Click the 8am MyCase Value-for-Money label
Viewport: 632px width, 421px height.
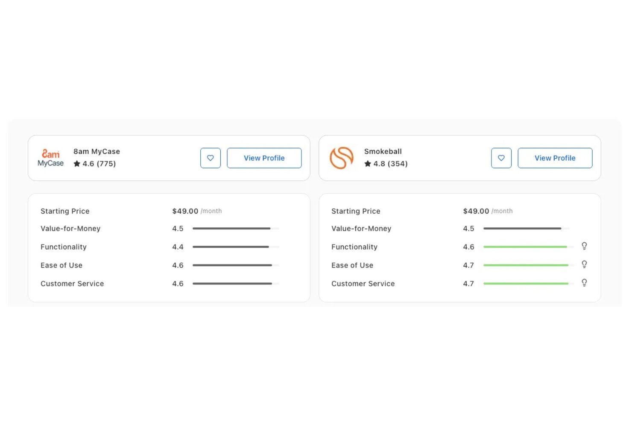click(70, 229)
